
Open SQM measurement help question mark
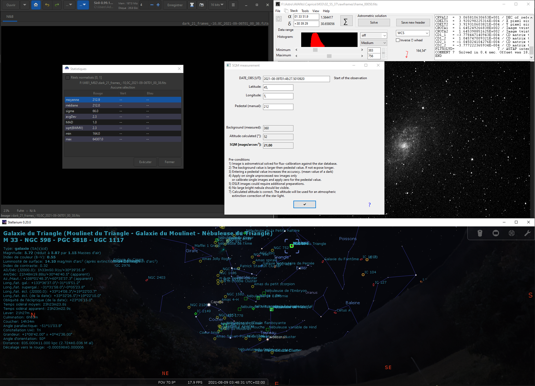coord(369,205)
